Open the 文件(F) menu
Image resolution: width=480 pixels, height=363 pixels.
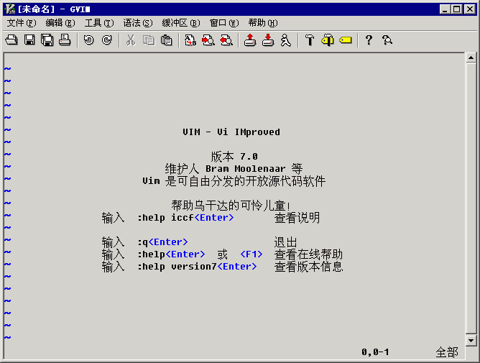point(22,23)
